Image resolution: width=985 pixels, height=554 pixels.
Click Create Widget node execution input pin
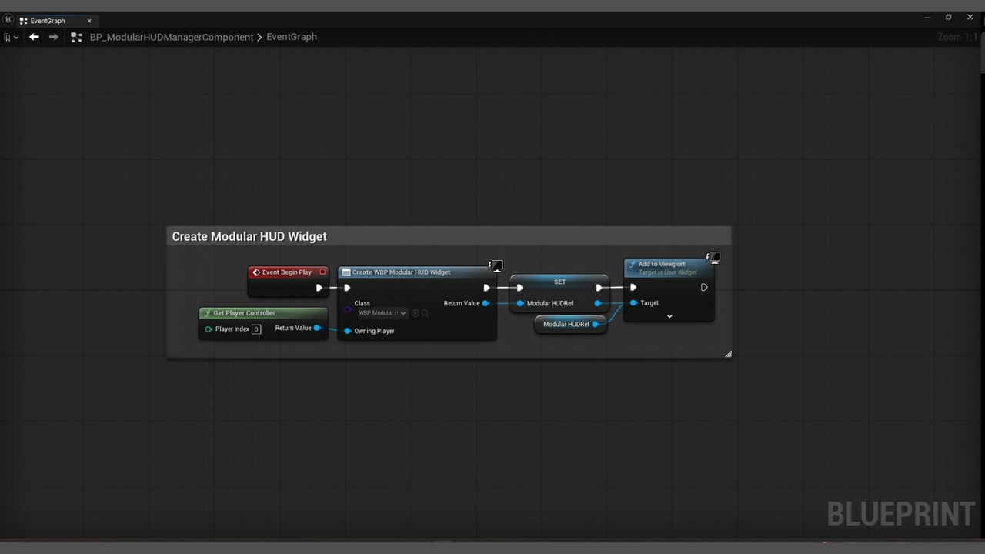click(x=347, y=288)
